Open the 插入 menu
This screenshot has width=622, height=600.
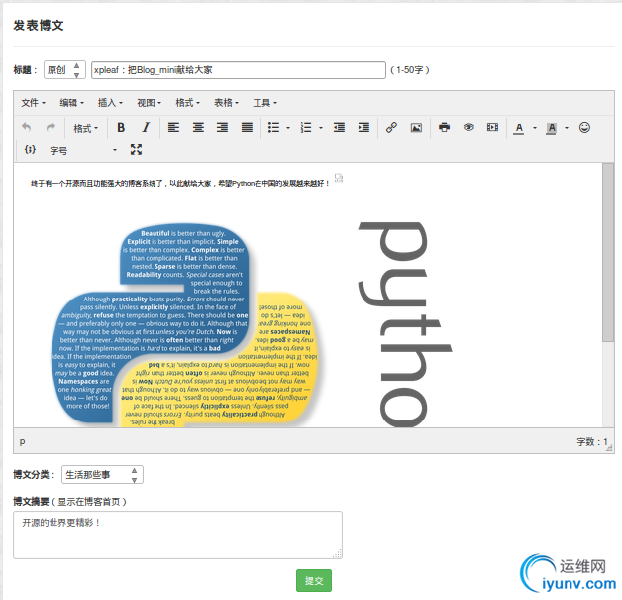click(x=110, y=103)
